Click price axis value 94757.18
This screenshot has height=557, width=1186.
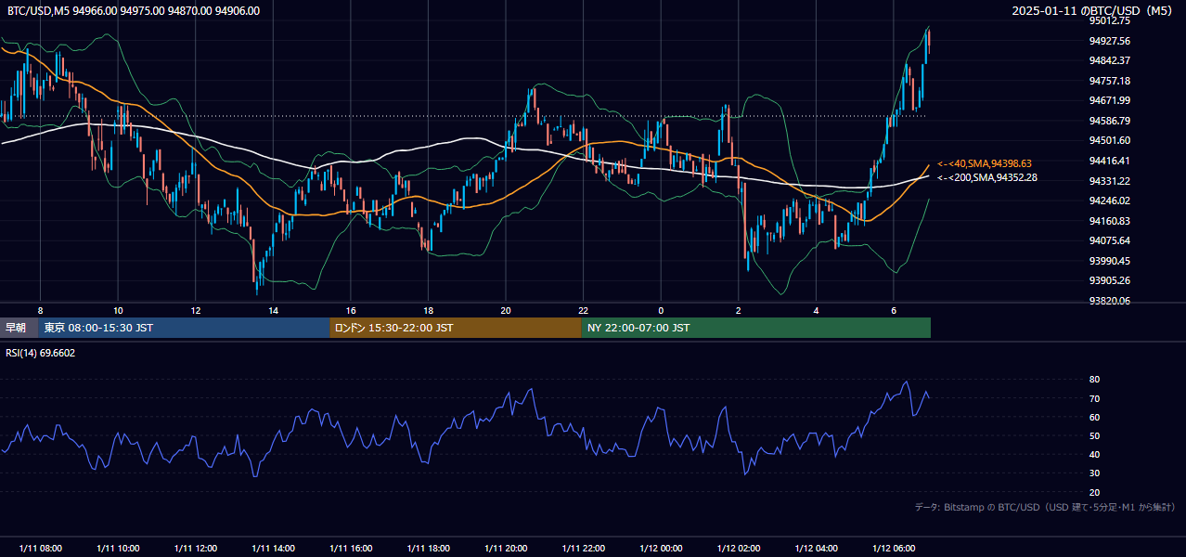point(1110,81)
